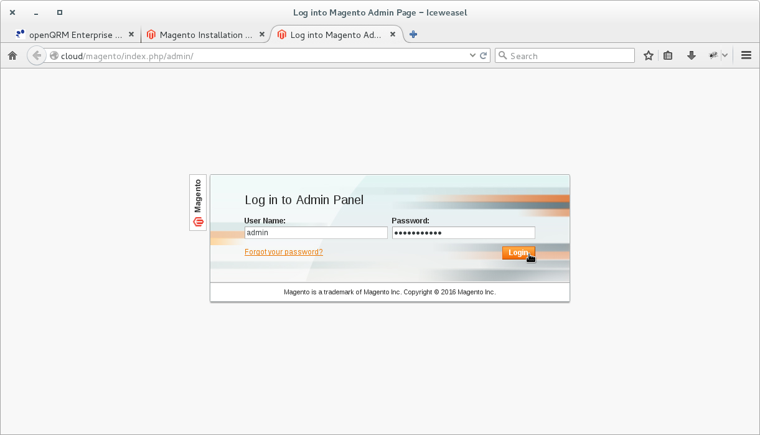
Task: Close the Log into Magento Admin tab
Action: pyautogui.click(x=393, y=35)
